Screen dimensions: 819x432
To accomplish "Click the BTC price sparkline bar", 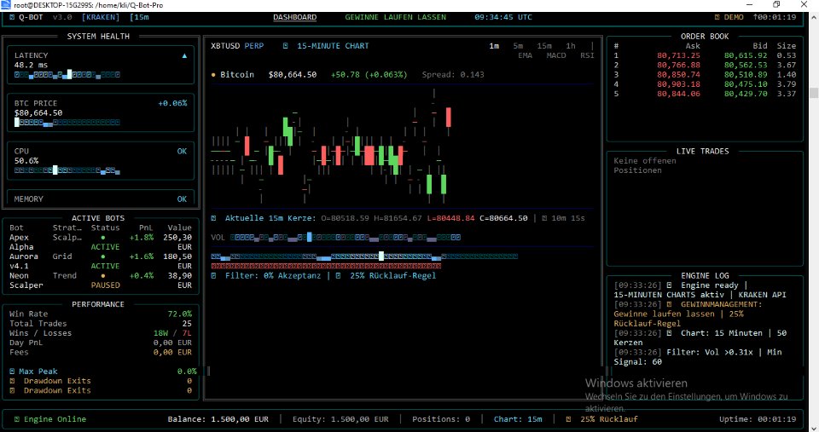I will point(67,123).
